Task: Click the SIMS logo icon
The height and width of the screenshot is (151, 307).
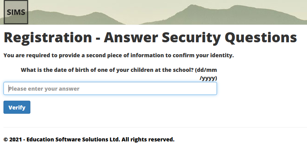Action: [16, 12]
